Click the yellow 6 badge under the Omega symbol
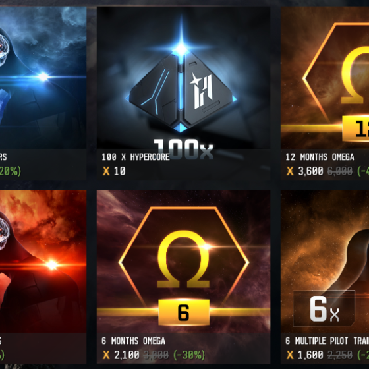The width and height of the screenshot is (369, 369). (x=184, y=312)
